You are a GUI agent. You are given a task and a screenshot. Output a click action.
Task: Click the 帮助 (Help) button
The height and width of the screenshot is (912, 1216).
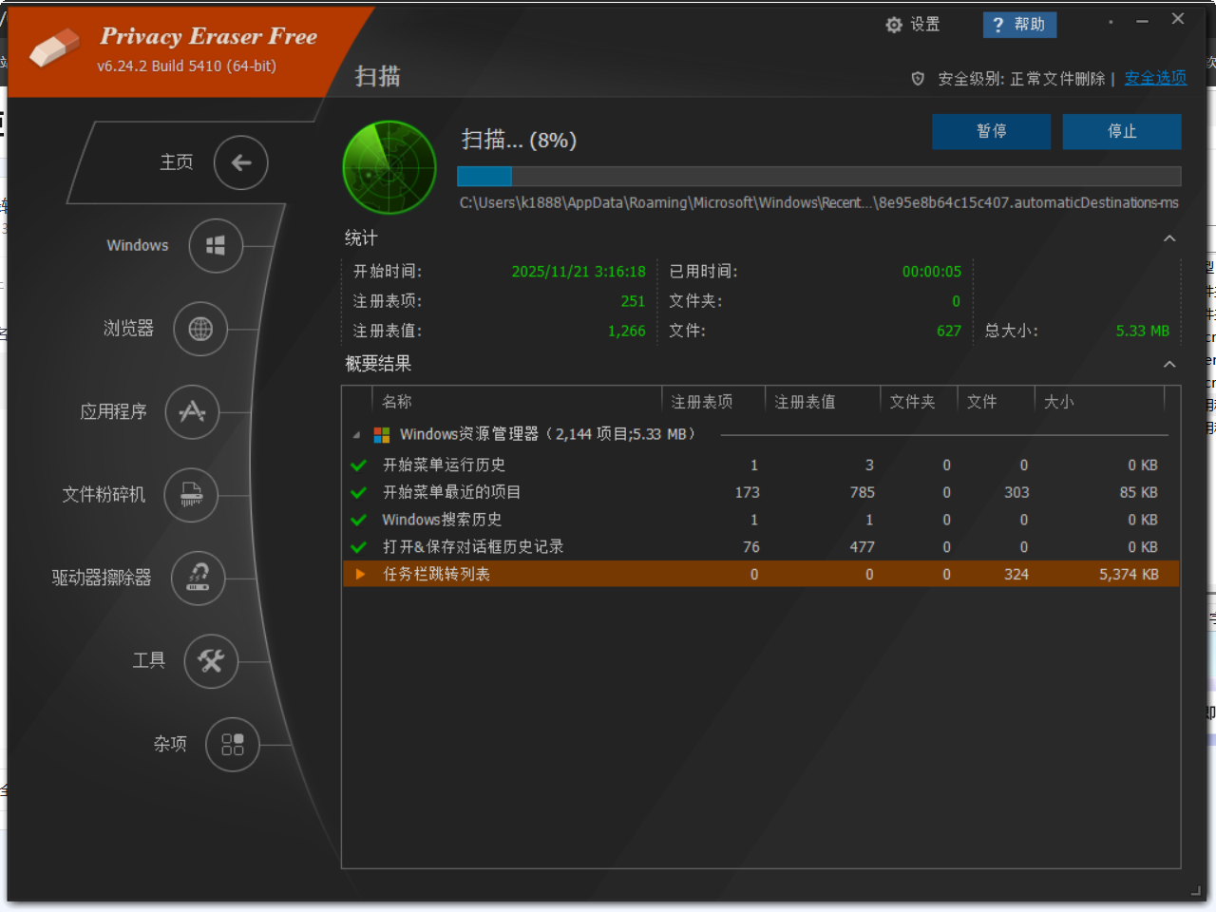1019,25
